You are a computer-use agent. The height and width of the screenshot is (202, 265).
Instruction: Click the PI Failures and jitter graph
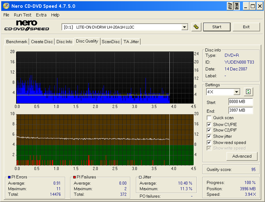click(105, 139)
